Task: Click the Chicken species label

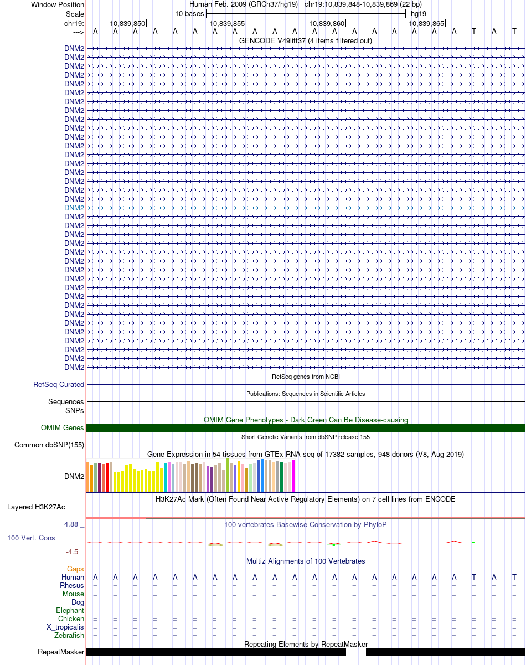Action: pyautogui.click(x=71, y=618)
